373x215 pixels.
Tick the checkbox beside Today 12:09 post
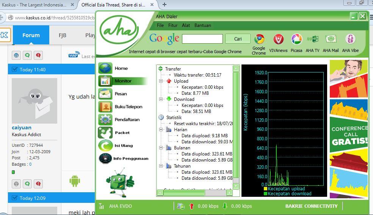click(15, 198)
